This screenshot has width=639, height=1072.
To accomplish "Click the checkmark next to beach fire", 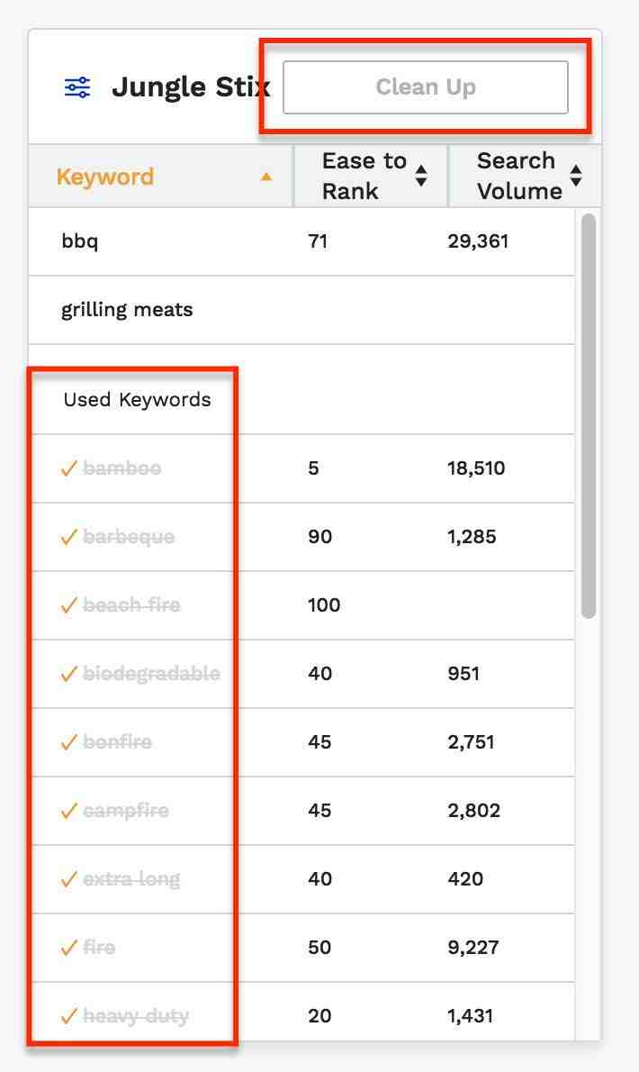I will pyautogui.click(x=68, y=605).
